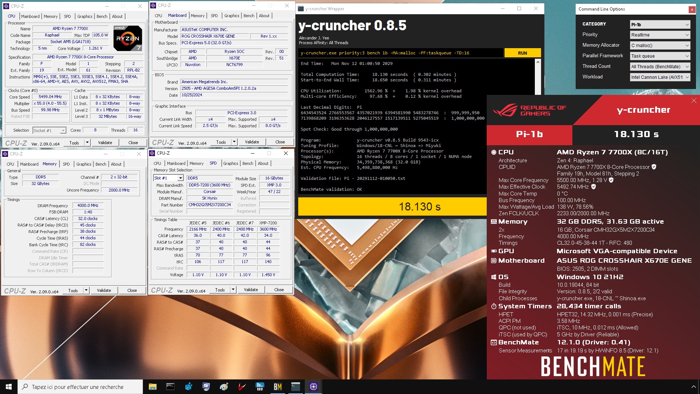Click Close in CPU-Z Memory window
The height and width of the screenshot is (394, 700).
point(132,290)
